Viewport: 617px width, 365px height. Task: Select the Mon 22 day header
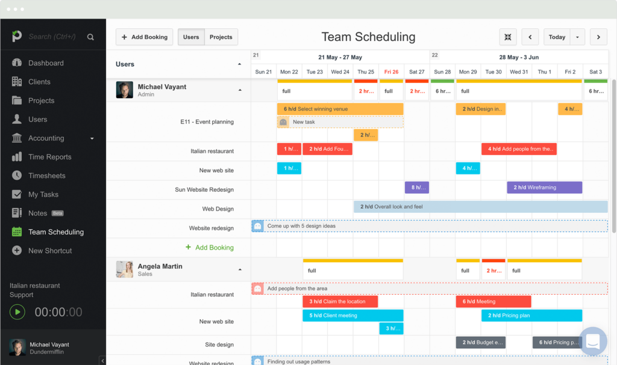289,72
